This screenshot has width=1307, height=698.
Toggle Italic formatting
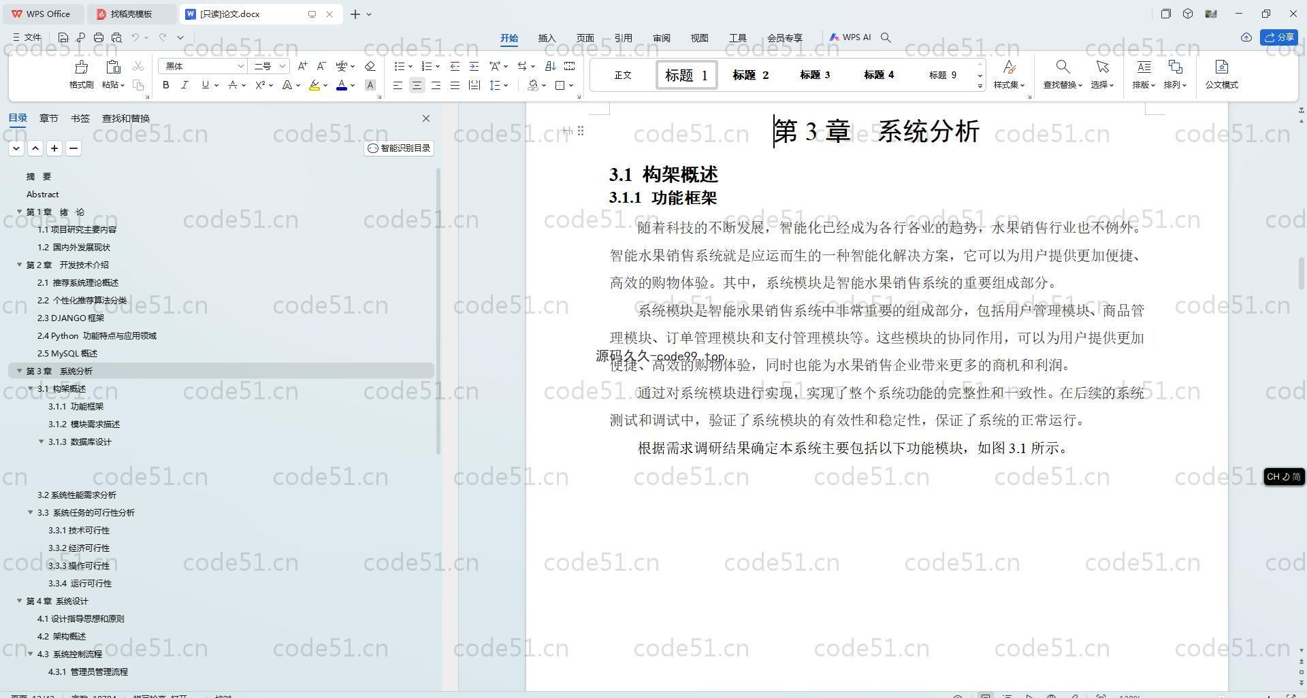(184, 85)
